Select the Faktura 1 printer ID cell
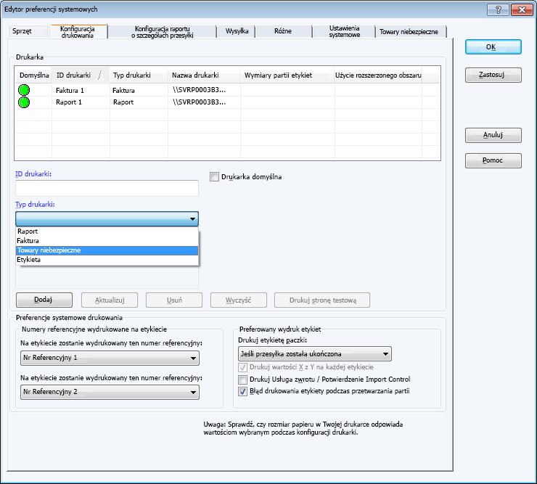 [81, 90]
